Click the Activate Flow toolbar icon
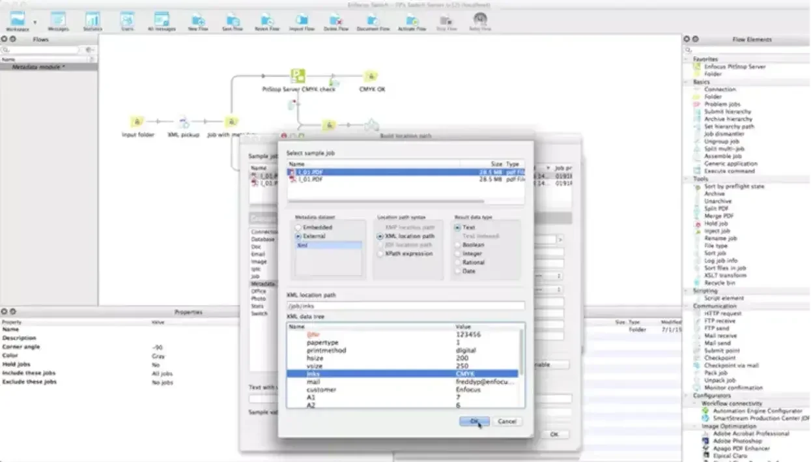This screenshot has height=462, width=811. coord(412,21)
